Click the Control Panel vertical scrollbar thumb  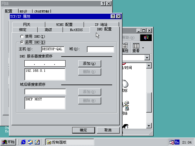click(x=149, y=103)
